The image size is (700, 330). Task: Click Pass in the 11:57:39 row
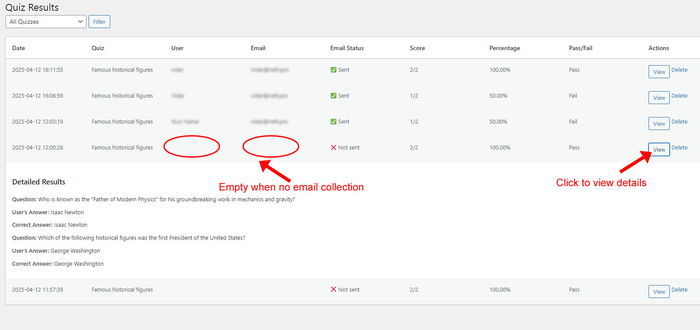574,289
